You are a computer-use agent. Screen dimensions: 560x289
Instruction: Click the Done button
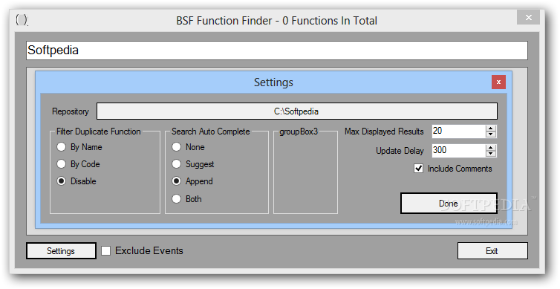coord(449,204)
